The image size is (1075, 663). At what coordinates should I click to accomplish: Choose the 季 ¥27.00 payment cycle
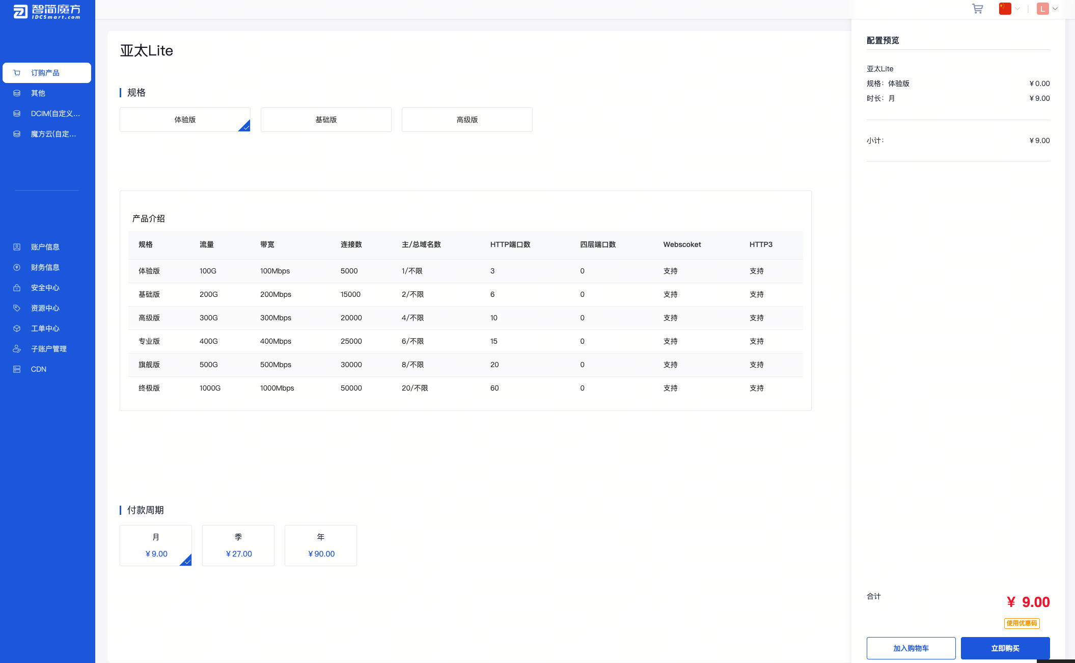tap(238, 545)
